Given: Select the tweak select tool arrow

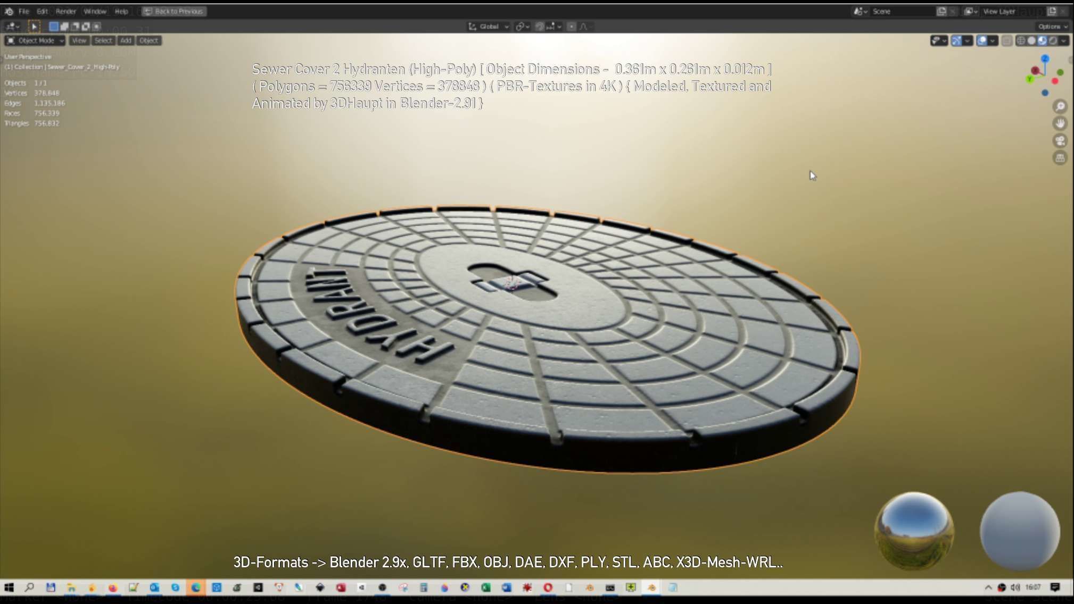Looking at the screenshot, I should (34, 26).
